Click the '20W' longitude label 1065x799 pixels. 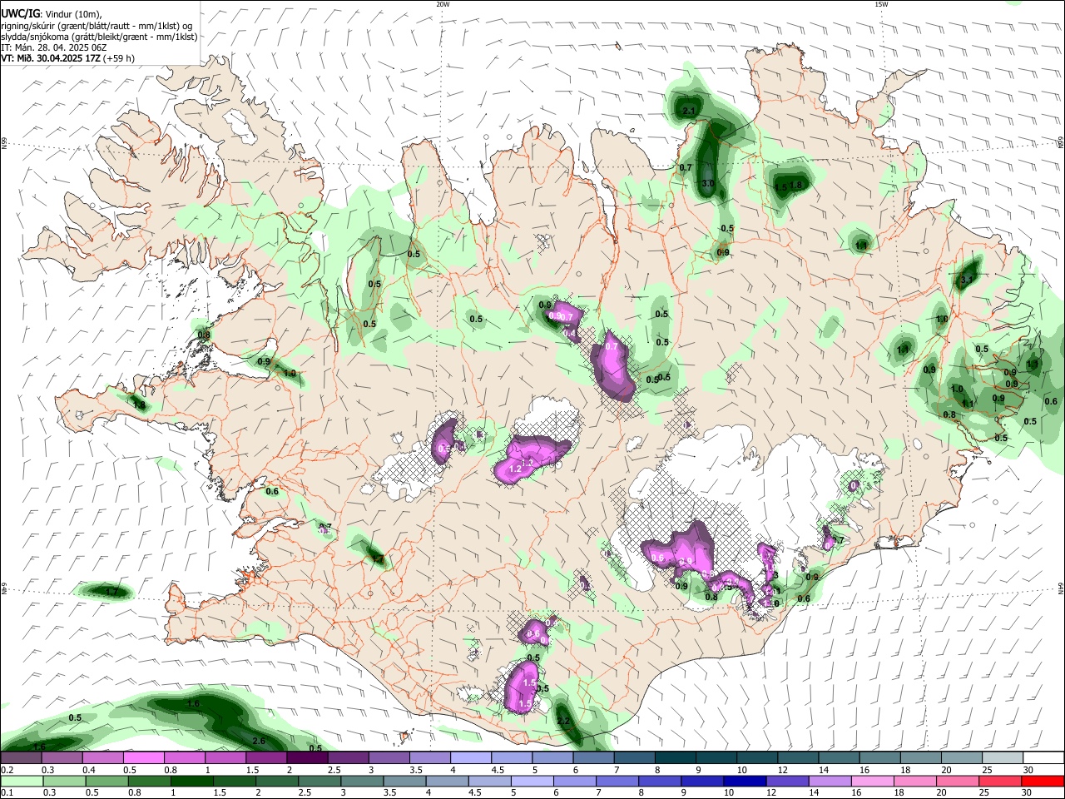pyautogui.click(x=443, y=4)
